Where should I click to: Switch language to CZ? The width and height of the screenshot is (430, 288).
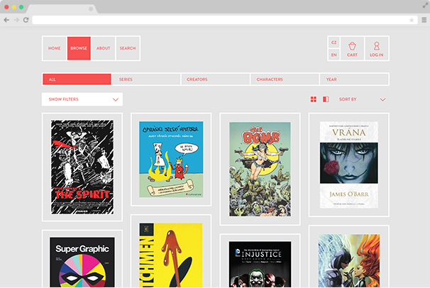tap(333, 43)
